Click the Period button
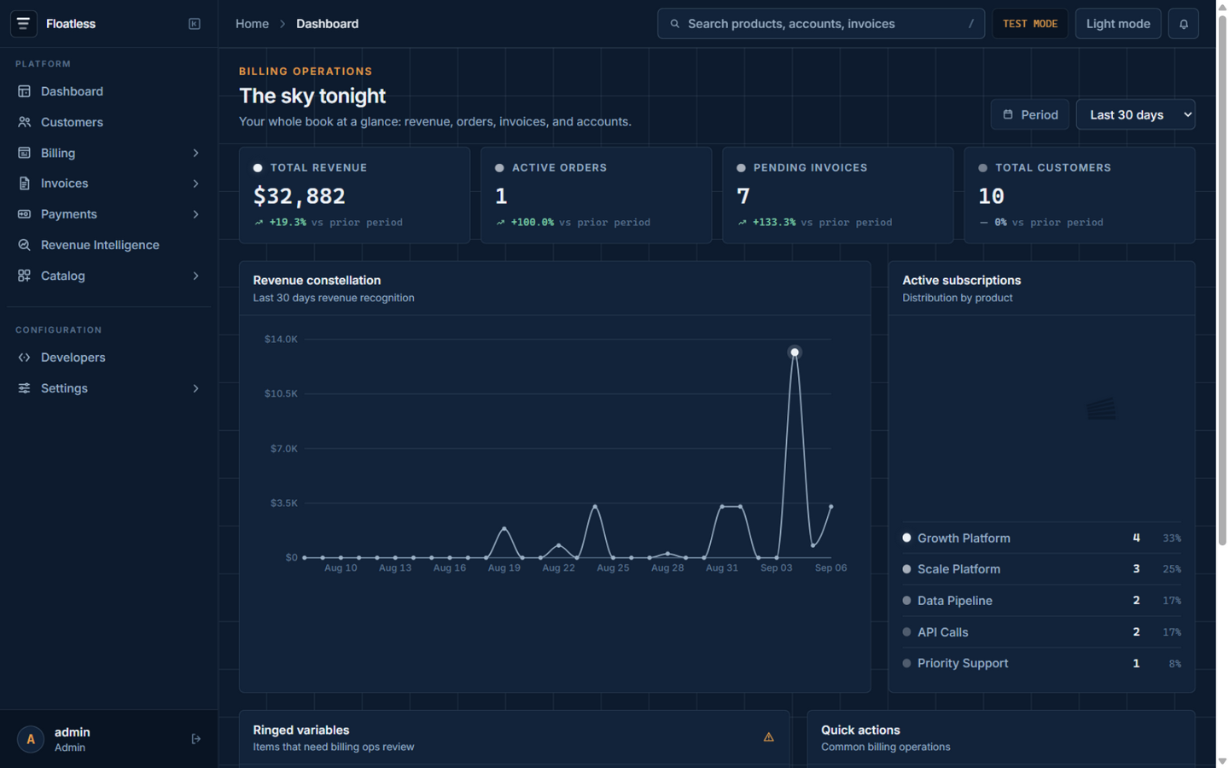 pyautogui.click(x=1030, y=114)
